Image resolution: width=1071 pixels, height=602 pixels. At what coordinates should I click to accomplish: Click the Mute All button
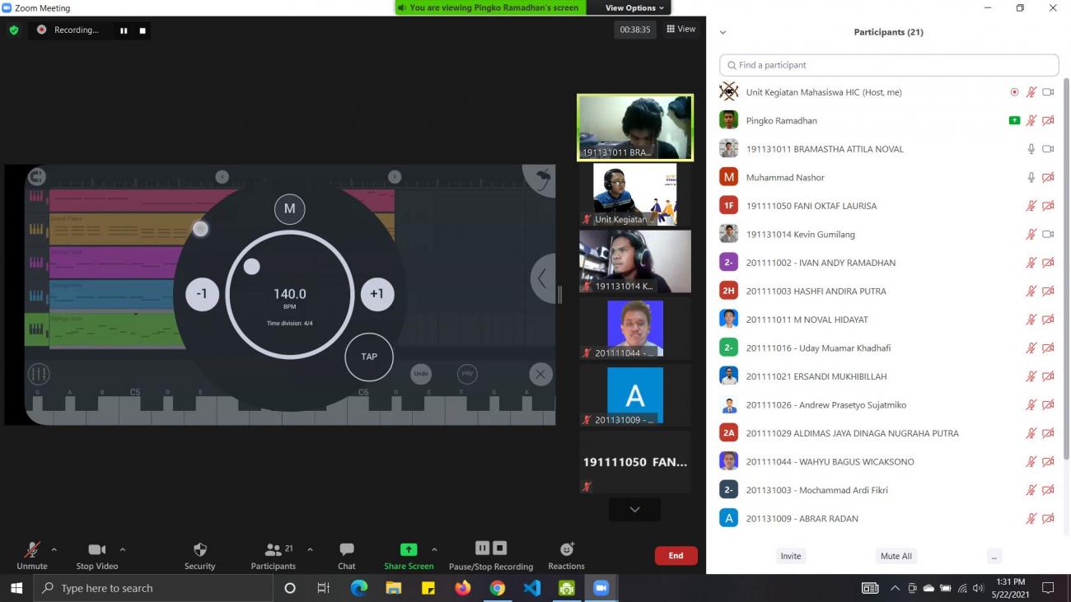(896, 556)
